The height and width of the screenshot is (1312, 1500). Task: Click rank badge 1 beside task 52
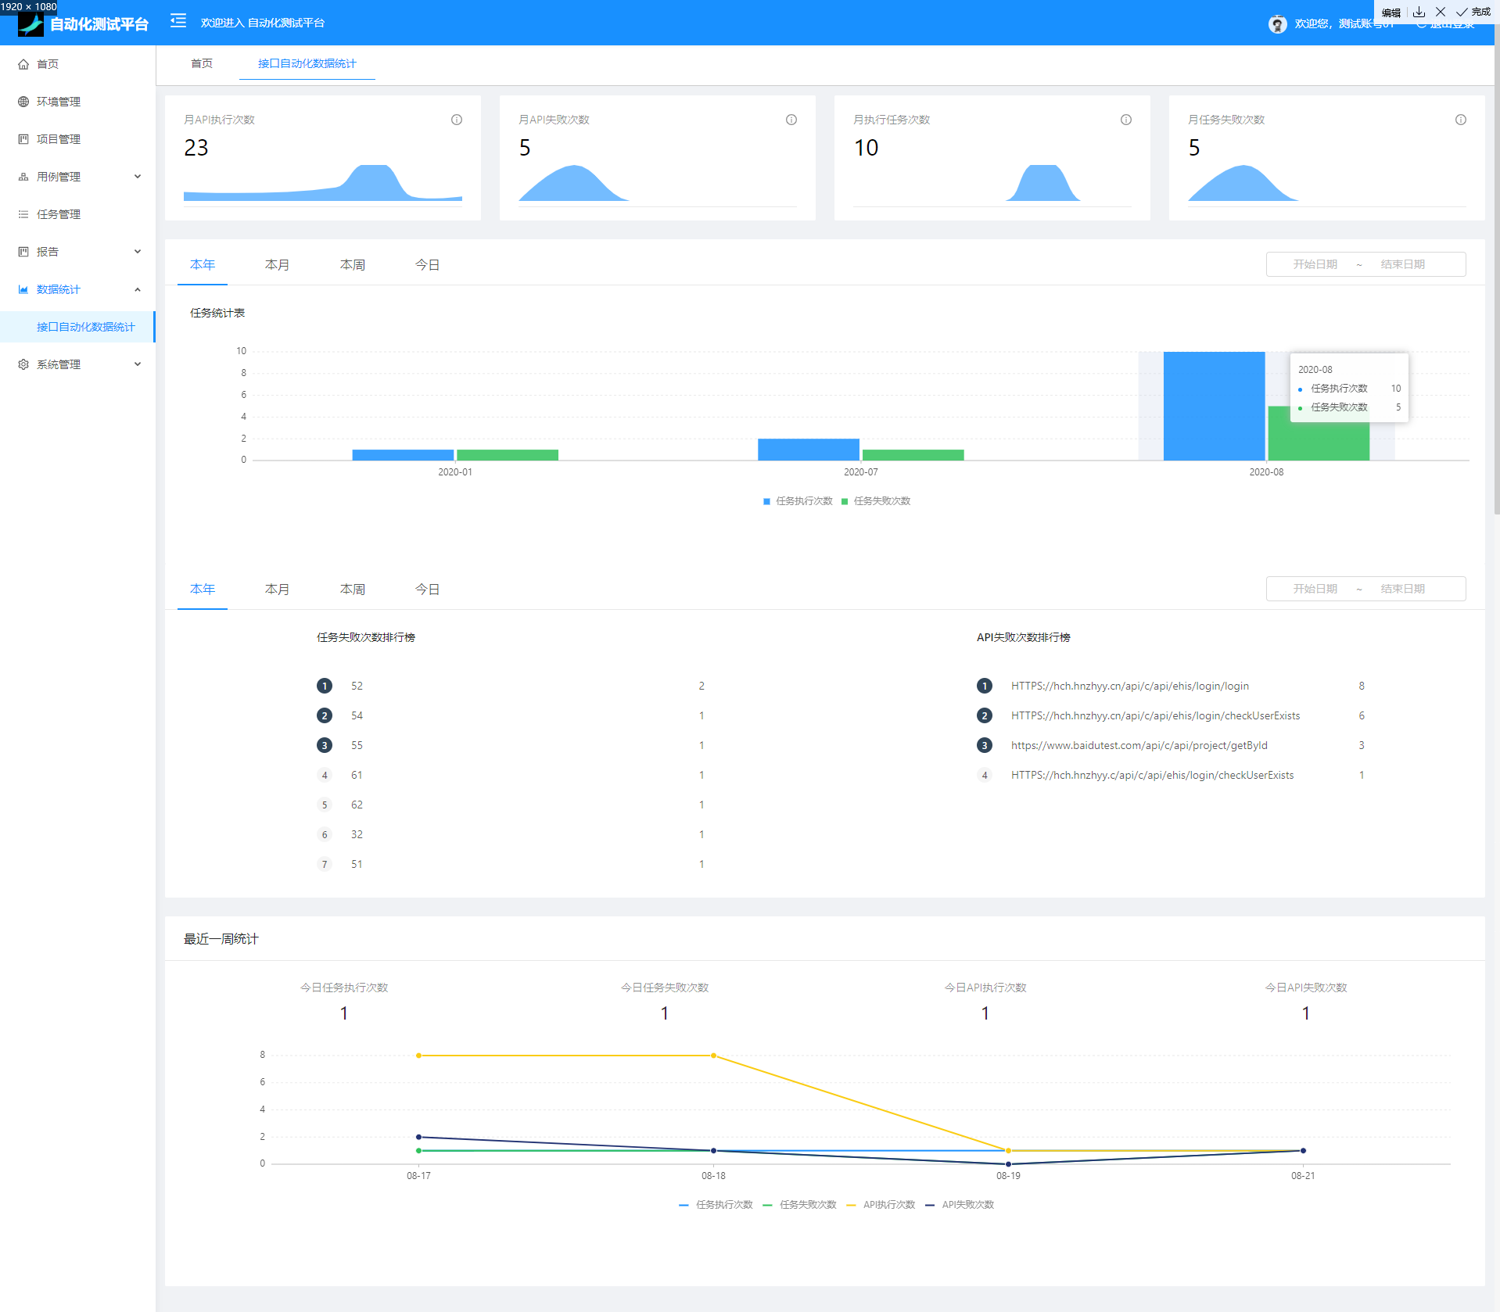[x=325, y=686]
